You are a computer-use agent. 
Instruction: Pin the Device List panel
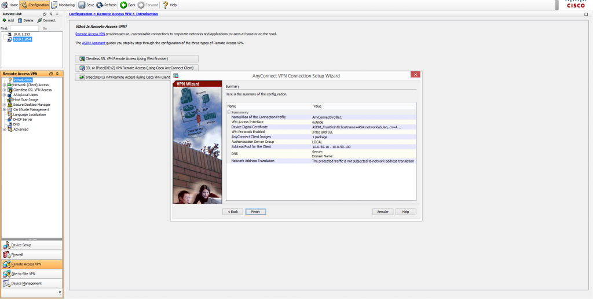[x=51, y=14]
